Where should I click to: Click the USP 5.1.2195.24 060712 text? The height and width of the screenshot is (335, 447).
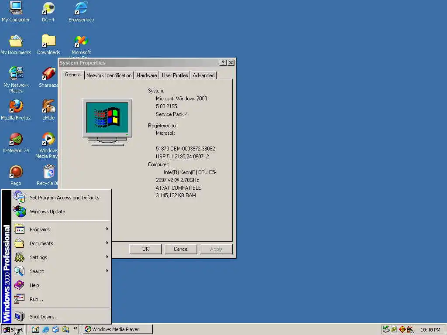182,157
